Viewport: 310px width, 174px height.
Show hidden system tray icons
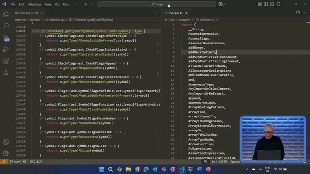point(247,169)
